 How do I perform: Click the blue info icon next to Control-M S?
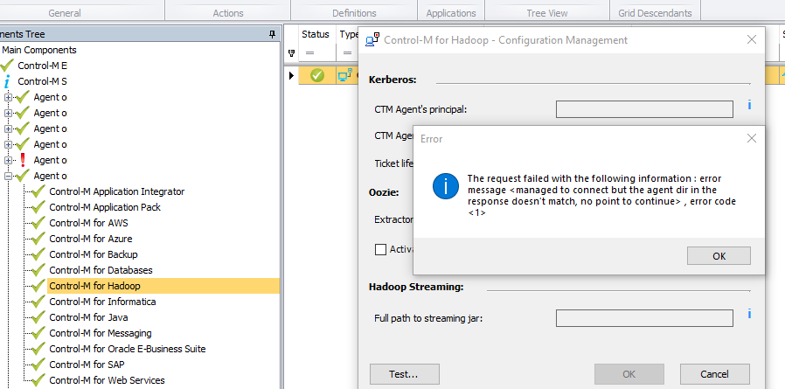point(7,81)
